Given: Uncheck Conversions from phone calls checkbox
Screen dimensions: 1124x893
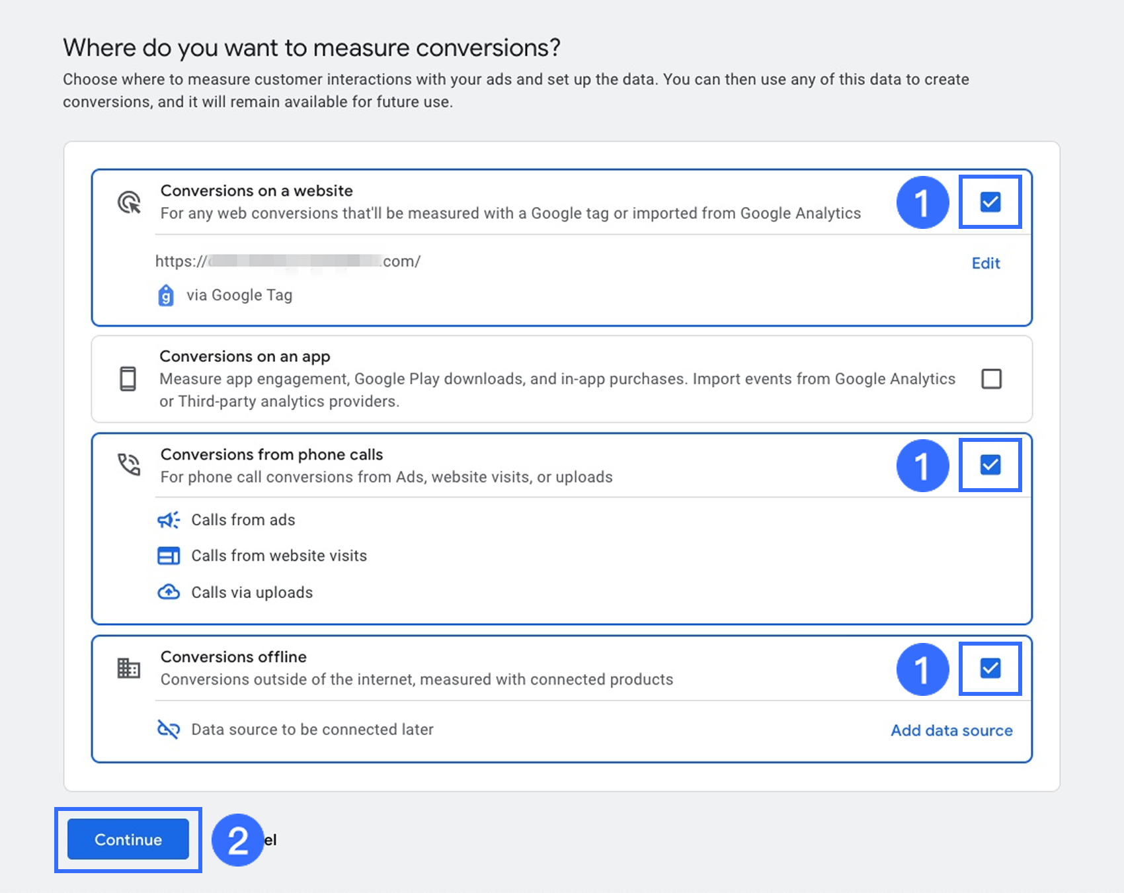Looking at the screenshot, I should [x=990, y=465].
